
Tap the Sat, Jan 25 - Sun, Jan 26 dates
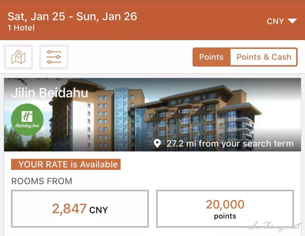pos(72,16)
